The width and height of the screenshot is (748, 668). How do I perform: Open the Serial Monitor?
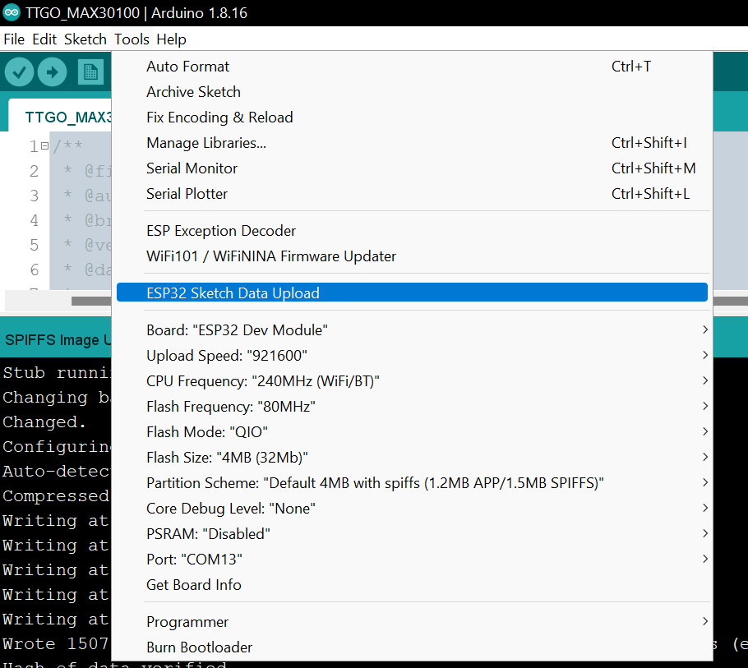click(x=412, y=168)
